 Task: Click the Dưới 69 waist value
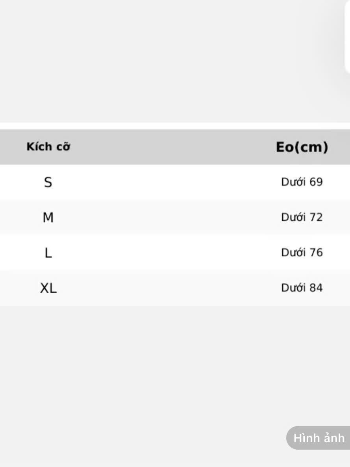pos(302,182)
